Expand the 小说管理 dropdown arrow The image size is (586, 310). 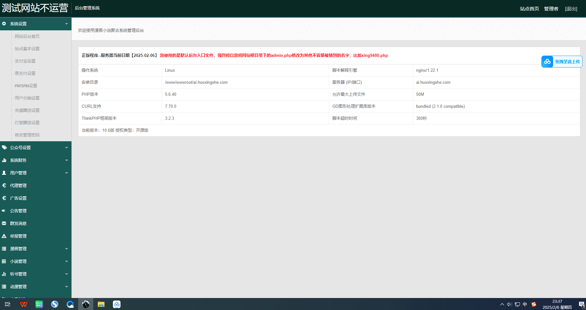point(66,261)
